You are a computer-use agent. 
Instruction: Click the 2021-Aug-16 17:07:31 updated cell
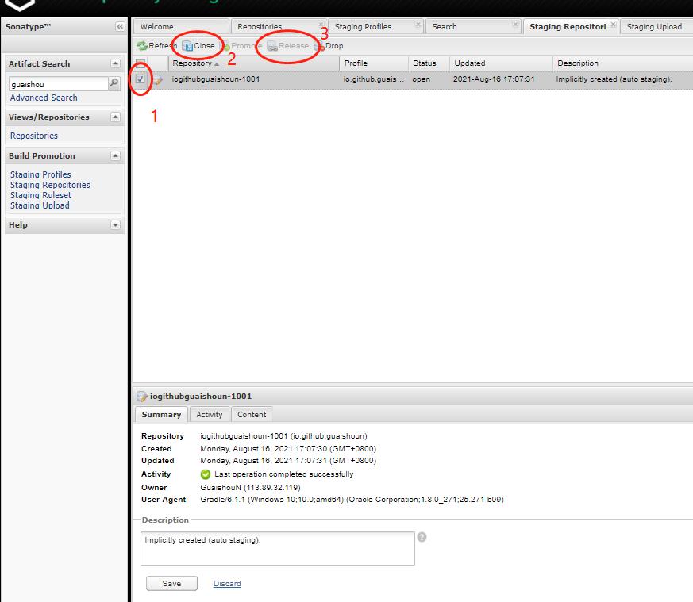coord(494,79)
